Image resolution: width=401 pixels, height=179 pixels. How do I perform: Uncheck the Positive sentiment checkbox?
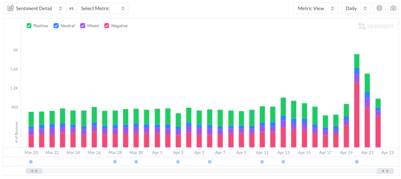(29, 26)
